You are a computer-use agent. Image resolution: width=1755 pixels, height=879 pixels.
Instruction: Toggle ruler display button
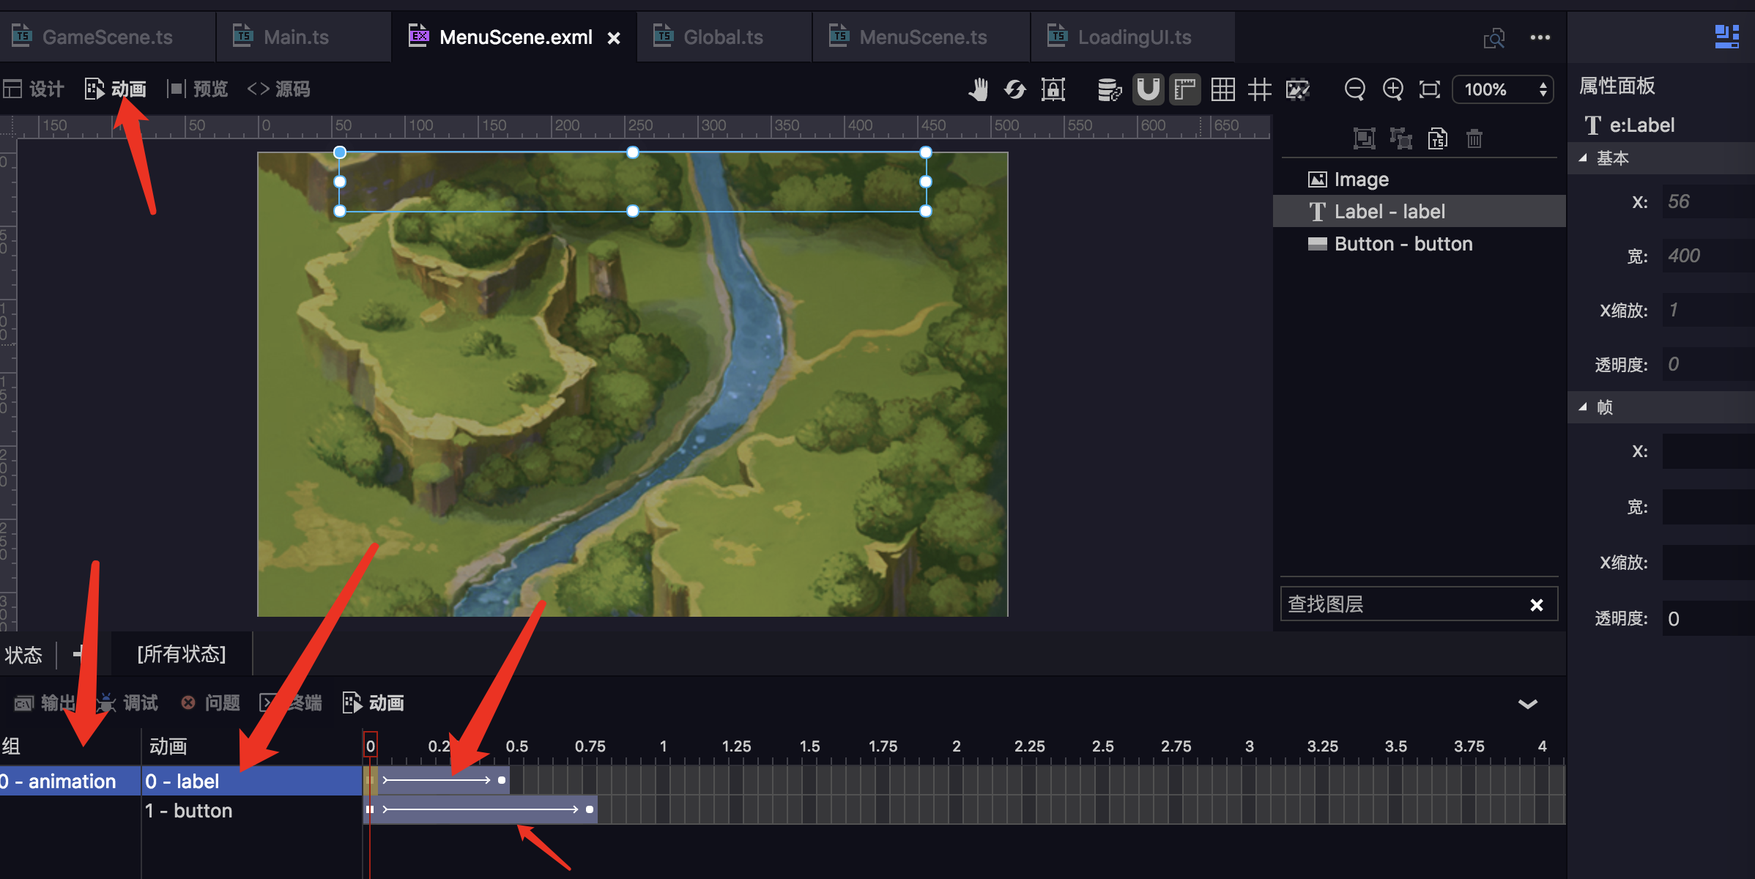(1184, 89)
